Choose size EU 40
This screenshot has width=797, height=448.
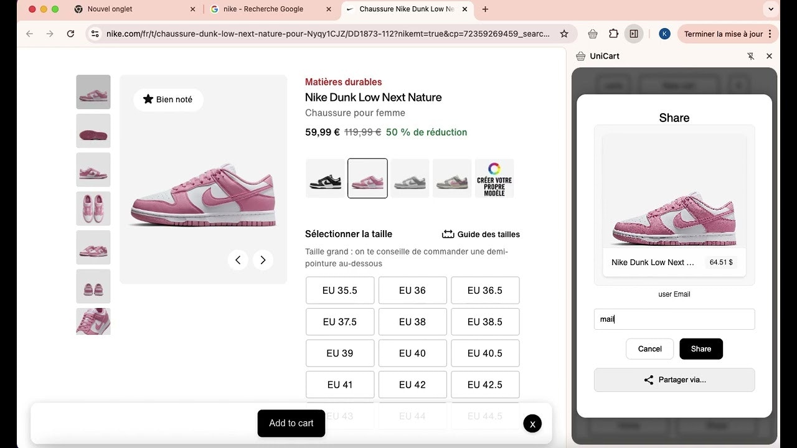tap(412, 353)
